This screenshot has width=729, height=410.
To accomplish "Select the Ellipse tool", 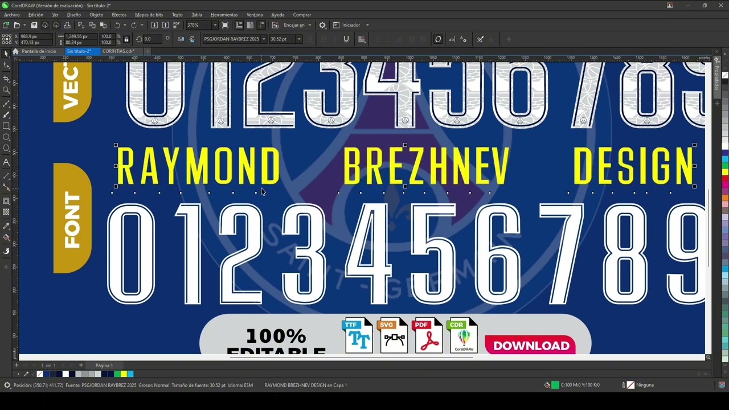I will click(x=6, y=137).
